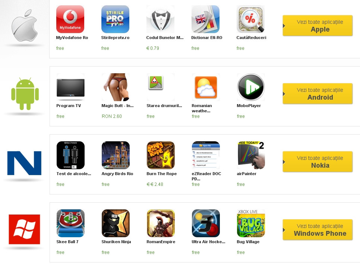
Task: Open the Program TV title link
Action: (x=69, y=106)
